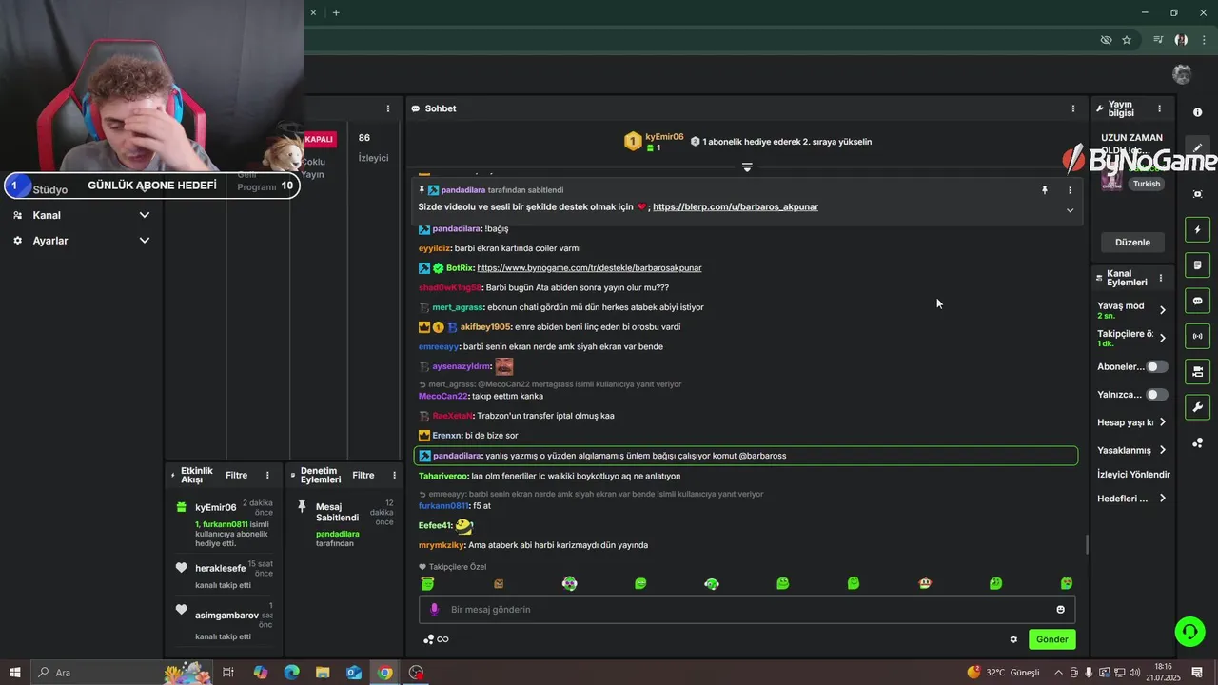Open the bubbles icon at sidebar bottom

pos(1197,443)
